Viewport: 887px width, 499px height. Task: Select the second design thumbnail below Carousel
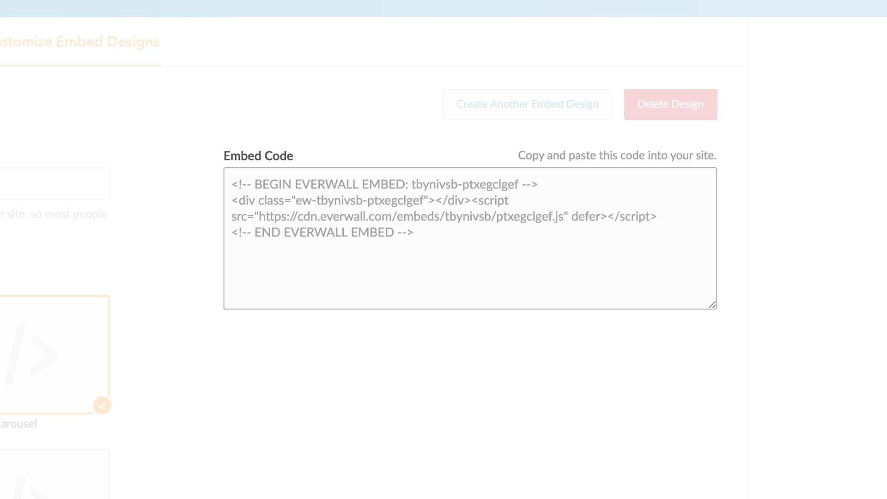54,474
